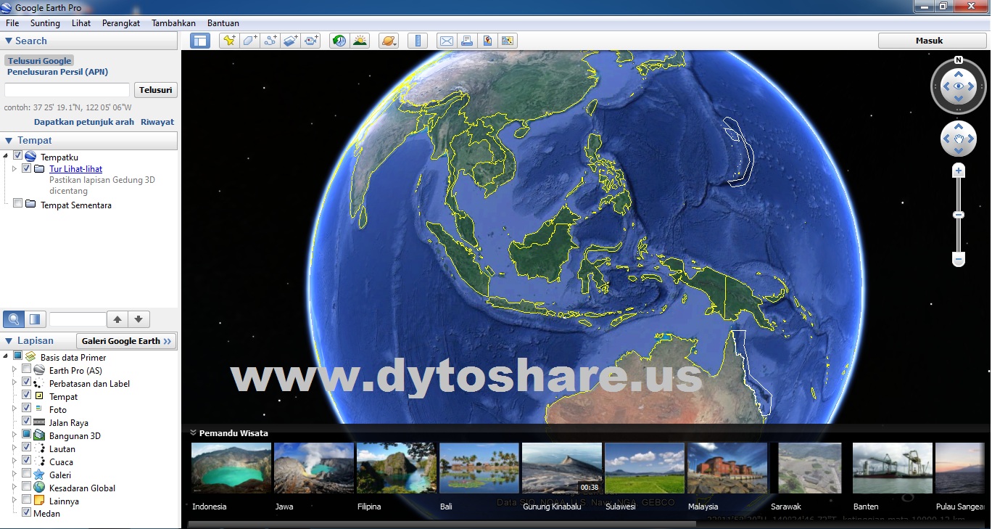Email the view with the envelope icon
992x529 pixels.
tap(447, 41)
